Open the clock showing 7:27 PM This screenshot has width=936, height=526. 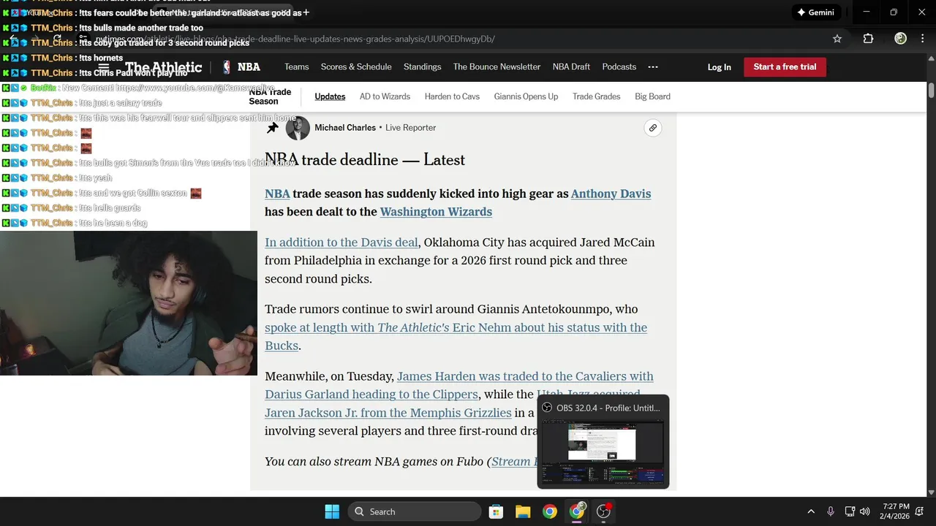click(895, 511)
